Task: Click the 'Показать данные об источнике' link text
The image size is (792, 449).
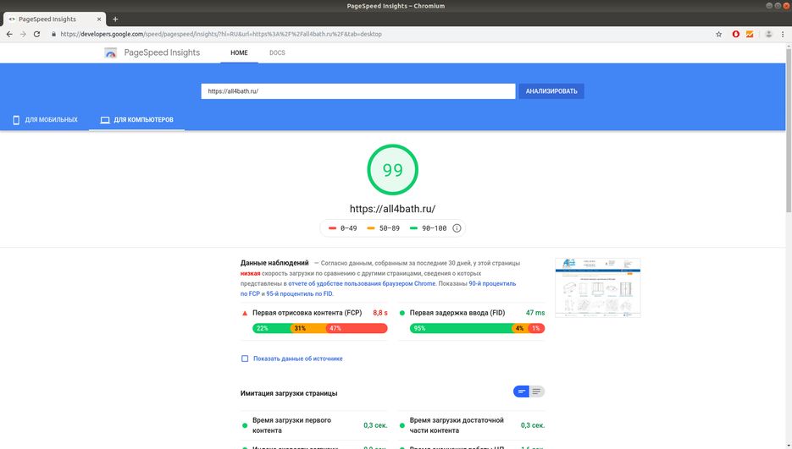Action: click(298, 359)
